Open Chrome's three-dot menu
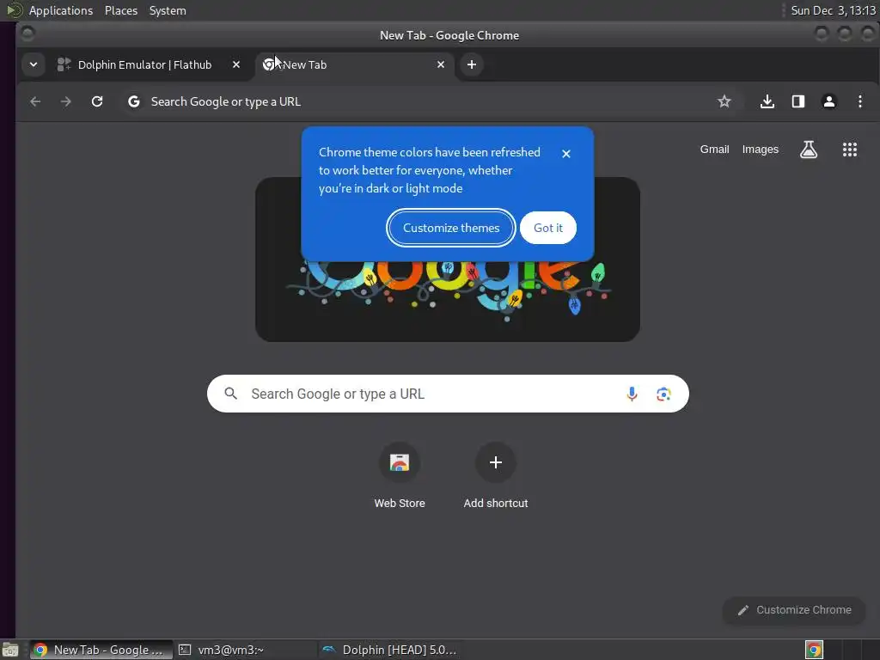 [x=859, y=101]
